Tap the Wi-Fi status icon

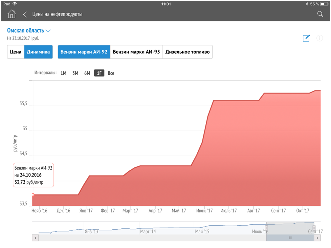point(15,4)
